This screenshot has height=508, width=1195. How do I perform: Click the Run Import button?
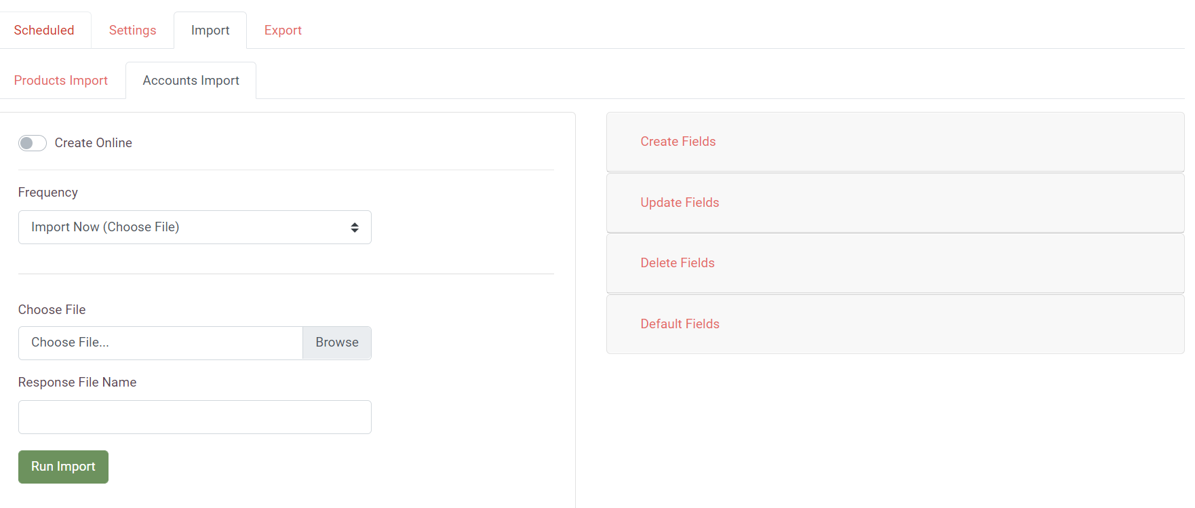pos(63,467)
